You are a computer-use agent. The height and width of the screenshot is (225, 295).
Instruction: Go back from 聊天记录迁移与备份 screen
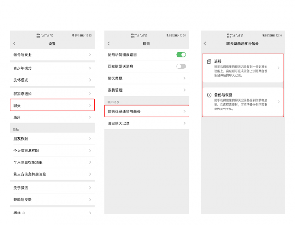tap(205, 44)
